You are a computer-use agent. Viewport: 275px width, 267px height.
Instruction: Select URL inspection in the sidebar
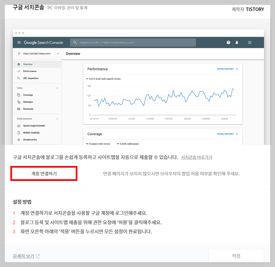(x=31, y=78)
